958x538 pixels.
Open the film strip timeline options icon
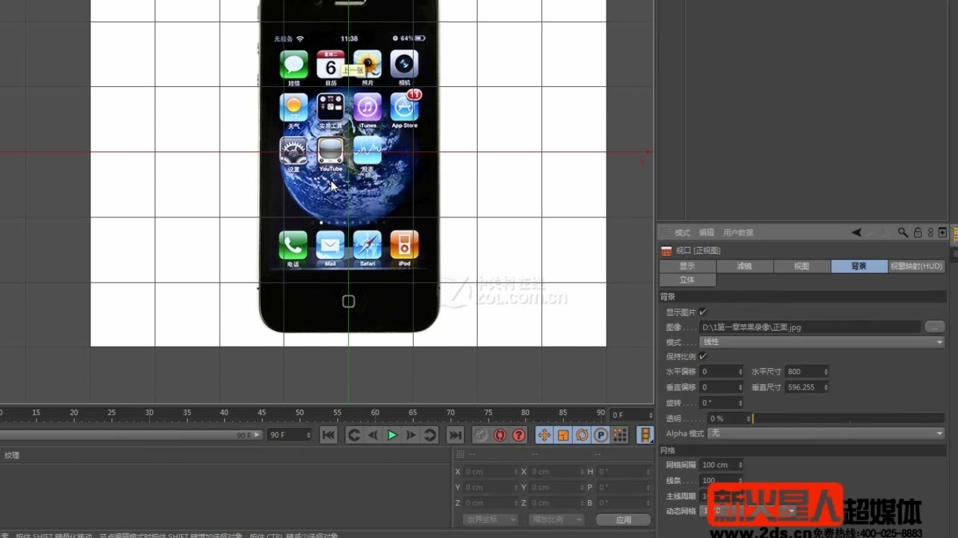pos(645,436)
